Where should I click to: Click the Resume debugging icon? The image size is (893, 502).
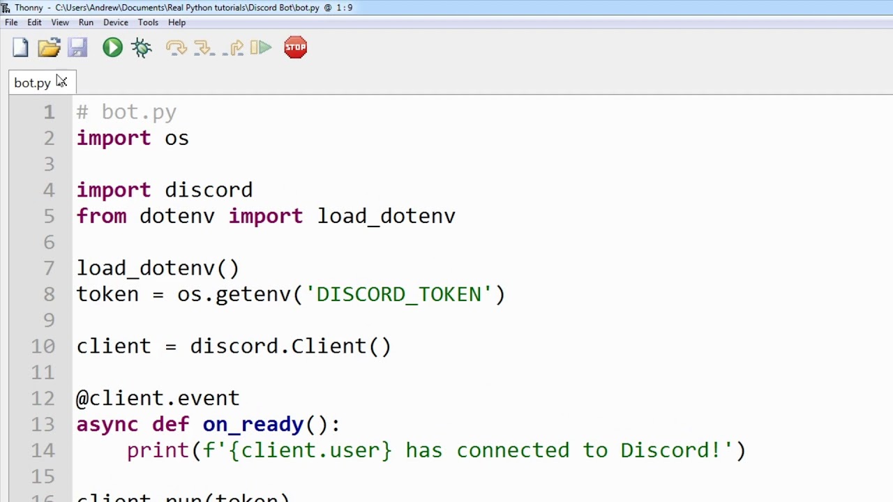coord(261,47)
